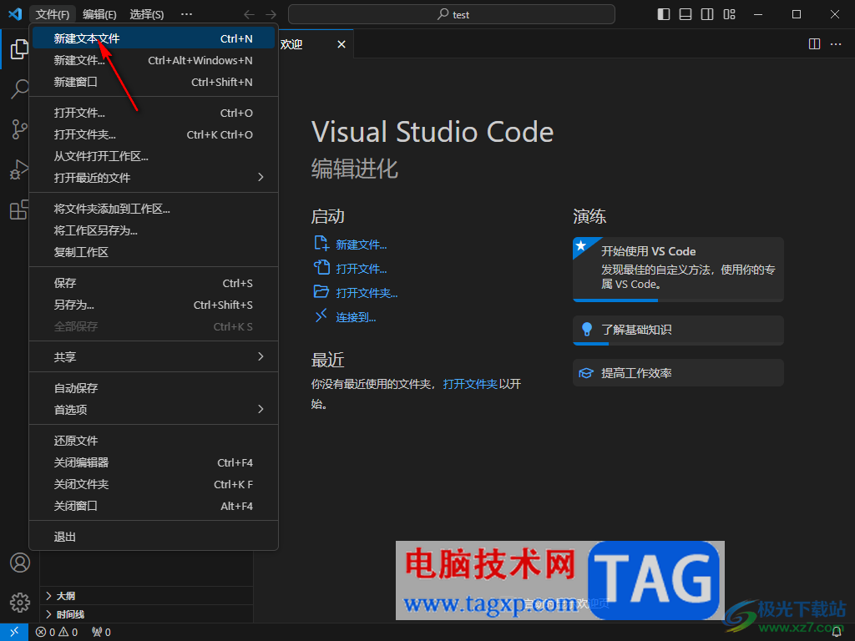Toggle primary side bar layout icon
This screenshot has width=855, height=641.
coord(664,14)
